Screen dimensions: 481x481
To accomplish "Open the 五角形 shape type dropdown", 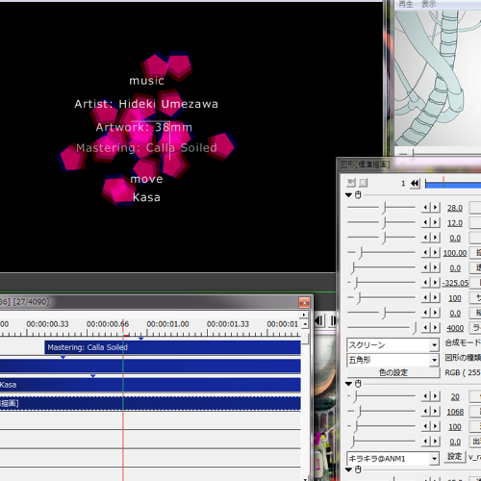I will [392, 360].
